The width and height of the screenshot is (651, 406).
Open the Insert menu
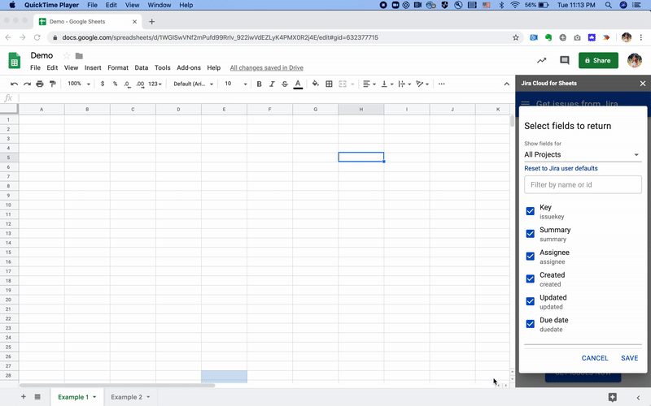coord(93,67)
